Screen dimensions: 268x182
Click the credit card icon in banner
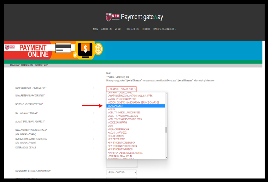tap(63, 48)
